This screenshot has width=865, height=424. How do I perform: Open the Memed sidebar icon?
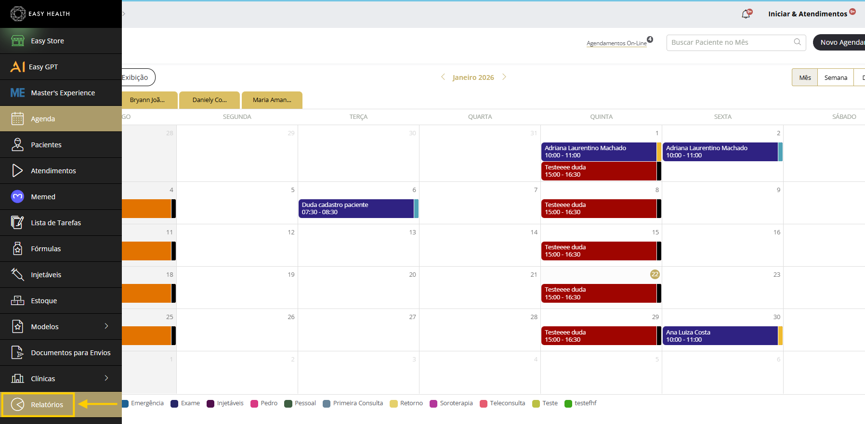click(x=18, y=197)
